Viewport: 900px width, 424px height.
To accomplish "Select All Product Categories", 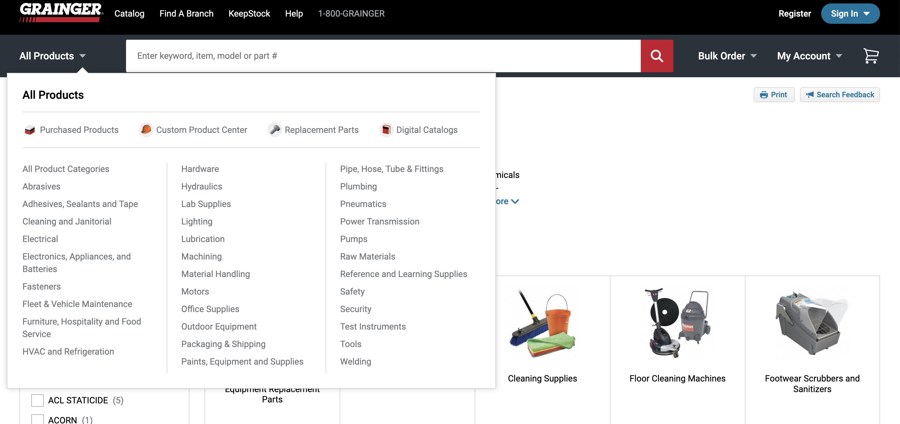I will point(66,169).
